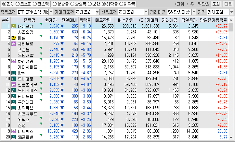This screenshot has height=142, width=235.
Task: Select the 진영 stock name
Action: (x=22, y=125)
